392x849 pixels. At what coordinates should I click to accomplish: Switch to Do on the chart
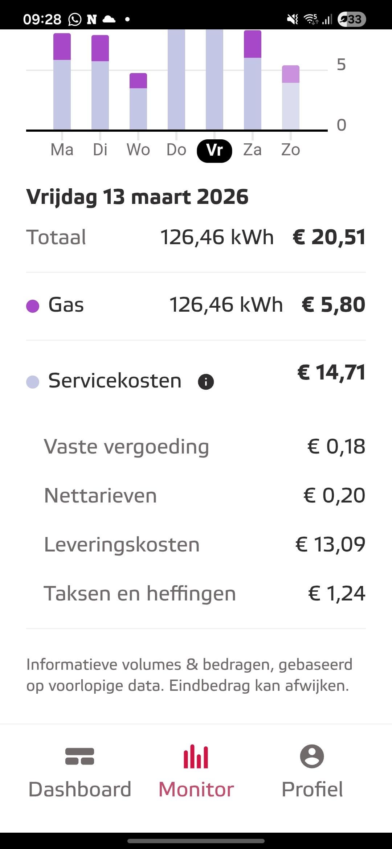pyautogui.click(x=176, y=150)
